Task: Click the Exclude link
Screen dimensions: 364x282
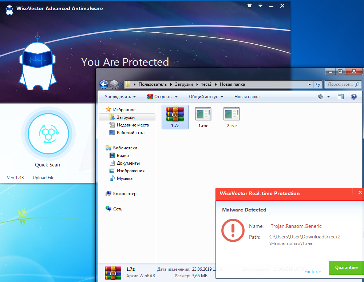Action: 313,271
